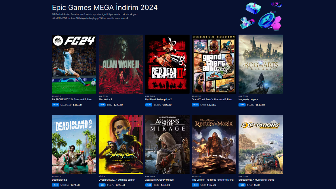The height and width of the screenshot is (189, 336).
Task: Click the "ANA OYUN" label above Hogwarts Legacy
Action: pyautogui.click(x=243, y=96)
